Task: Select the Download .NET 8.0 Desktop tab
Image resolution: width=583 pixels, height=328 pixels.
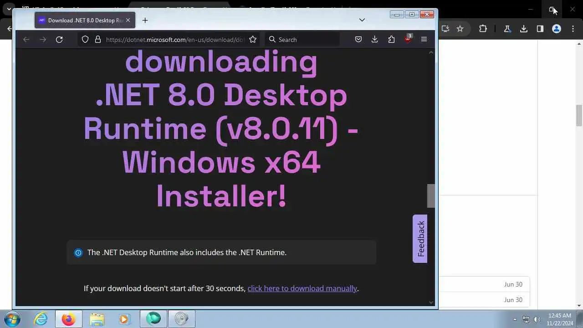Action: 85,20
